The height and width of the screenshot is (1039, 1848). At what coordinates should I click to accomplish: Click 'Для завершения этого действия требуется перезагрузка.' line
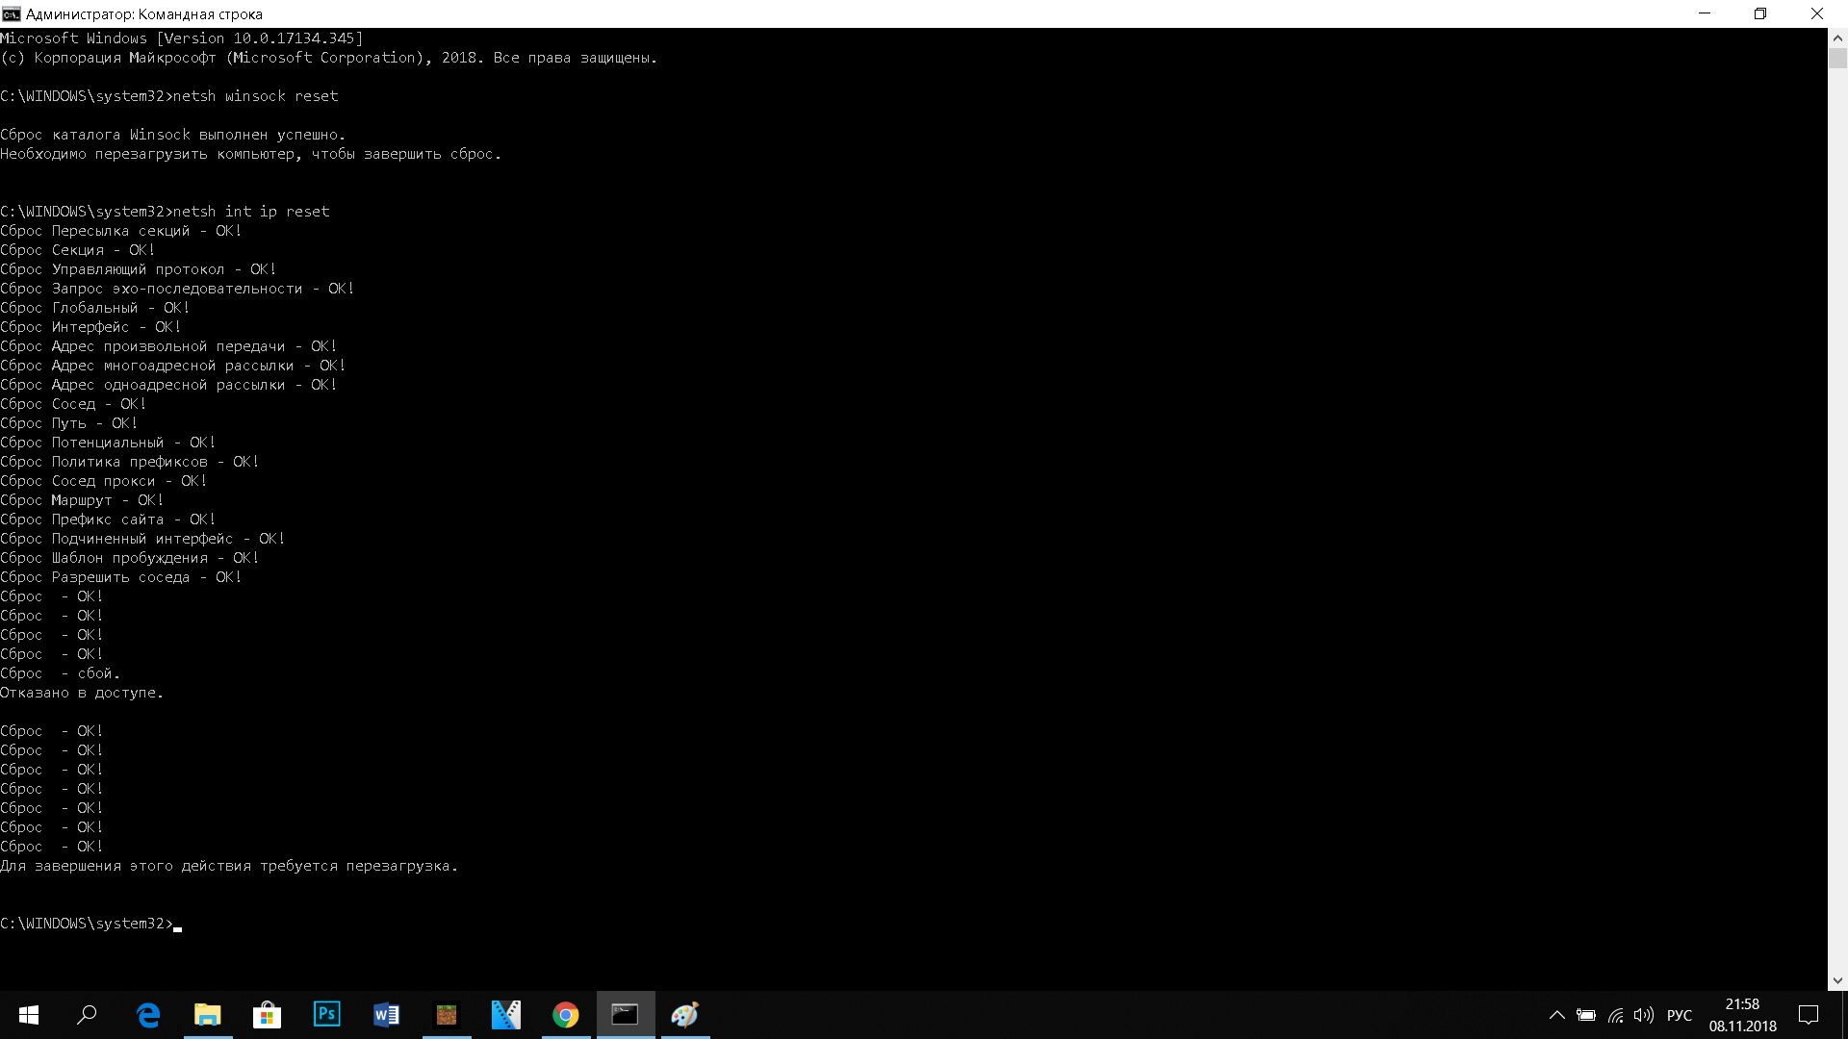point(229,866)
